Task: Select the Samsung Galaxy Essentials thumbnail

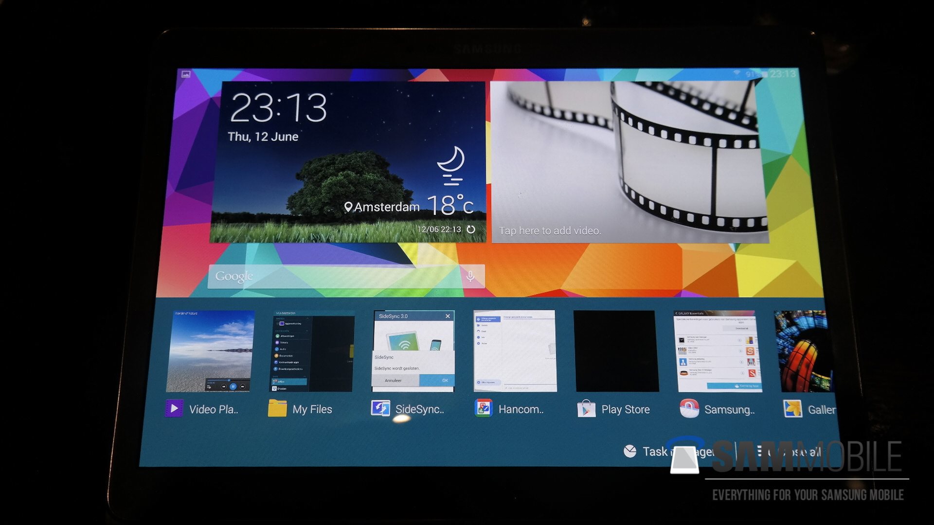Action: [x=719, y=351]
